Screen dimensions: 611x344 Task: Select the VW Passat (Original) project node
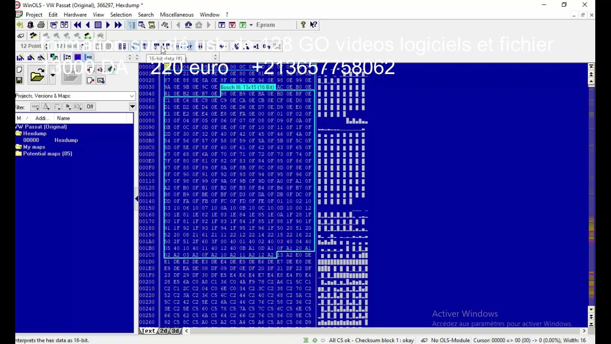click(x=42, y=127)
